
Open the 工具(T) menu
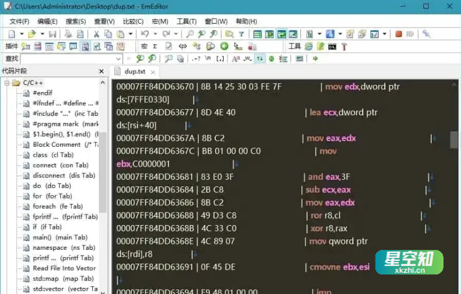point(187,22)
